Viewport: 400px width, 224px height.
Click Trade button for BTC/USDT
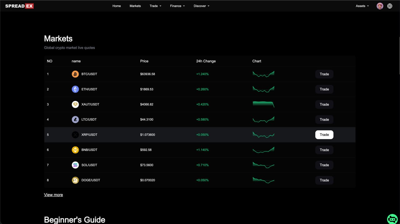(x=324, y=74)
